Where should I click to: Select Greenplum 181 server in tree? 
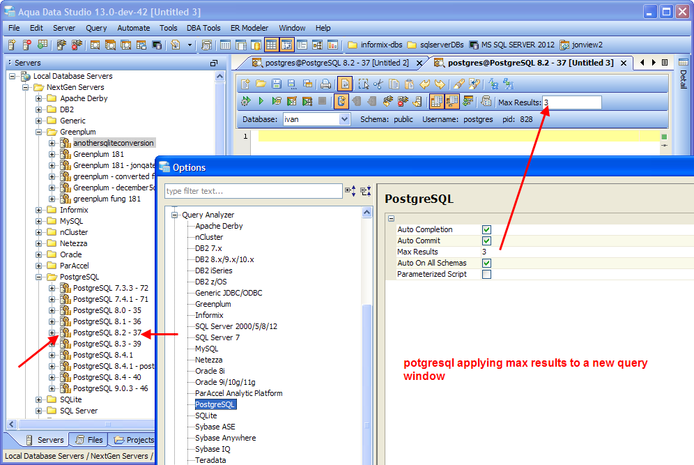(98, 154)
